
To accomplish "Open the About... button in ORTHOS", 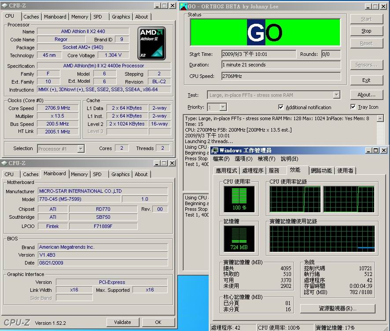I will (366, 95).
